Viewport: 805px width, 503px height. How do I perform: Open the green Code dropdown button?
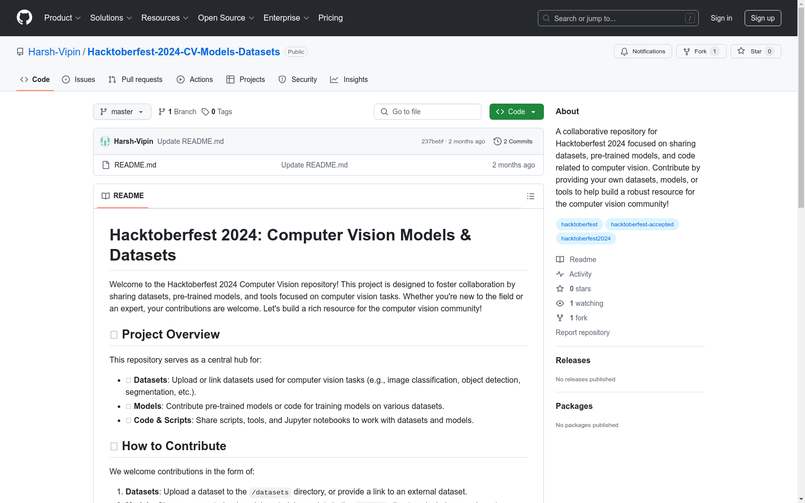pos(516,112)
